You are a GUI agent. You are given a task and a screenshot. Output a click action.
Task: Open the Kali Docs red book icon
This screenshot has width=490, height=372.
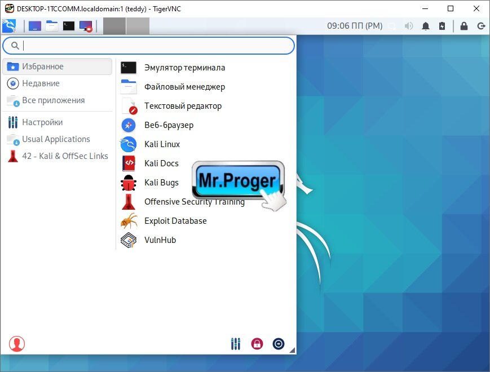(129, 163)
